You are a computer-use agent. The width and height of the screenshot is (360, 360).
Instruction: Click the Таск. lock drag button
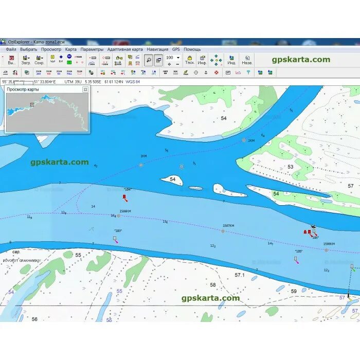coord(190,60)
